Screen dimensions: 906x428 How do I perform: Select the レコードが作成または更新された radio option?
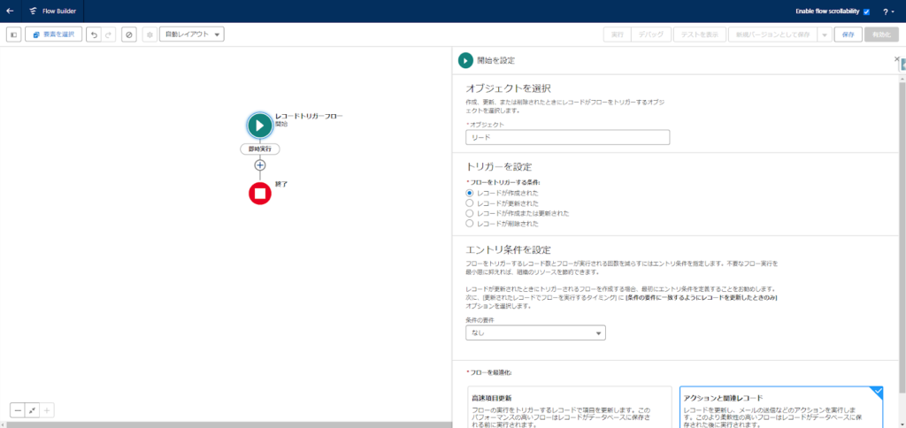tap(470, 213)
